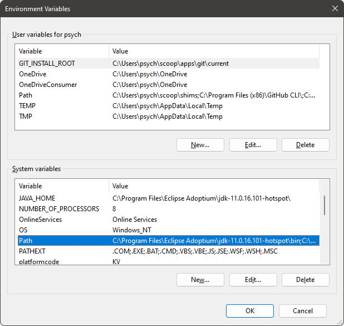Click the KV value of platformcode
Viewport: 344px width, 326px height.
pos(116,261)
